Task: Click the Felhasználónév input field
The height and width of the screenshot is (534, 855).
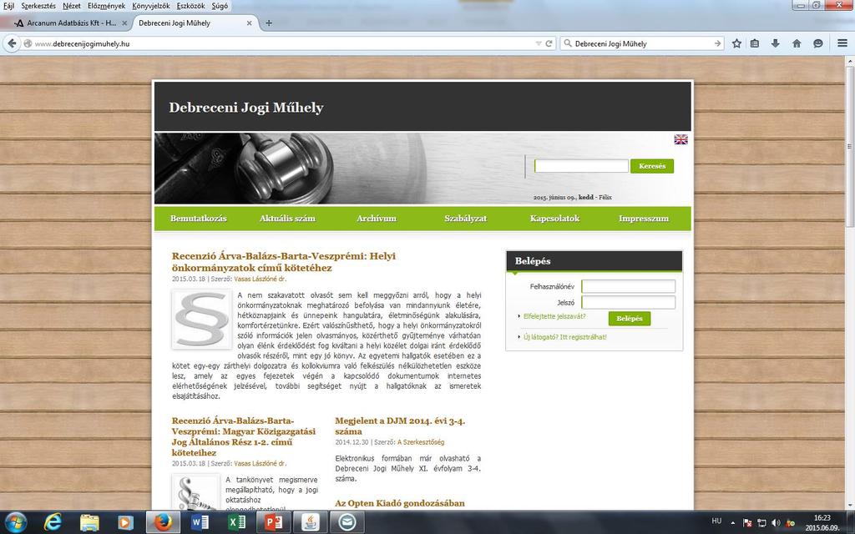Action: [628, 287]
